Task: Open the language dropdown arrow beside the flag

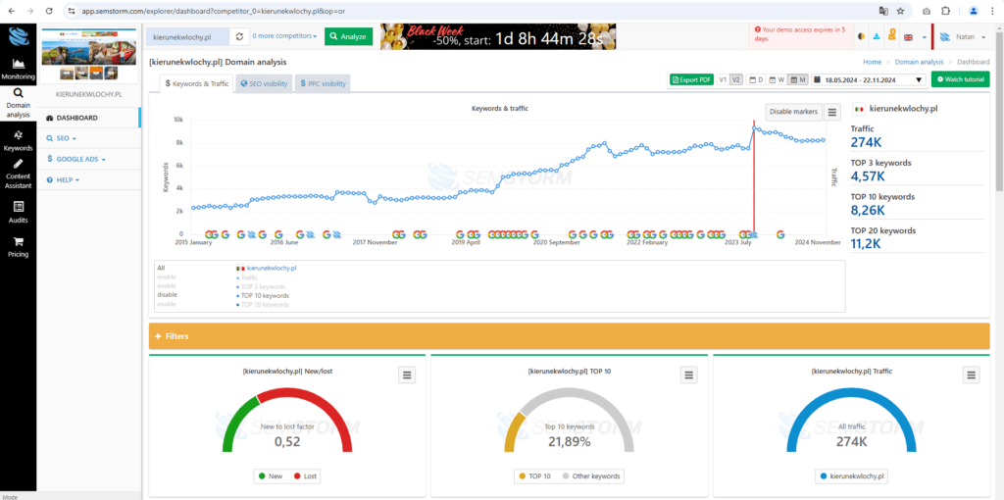Action: pyautogui.click(x=924, y=37)
